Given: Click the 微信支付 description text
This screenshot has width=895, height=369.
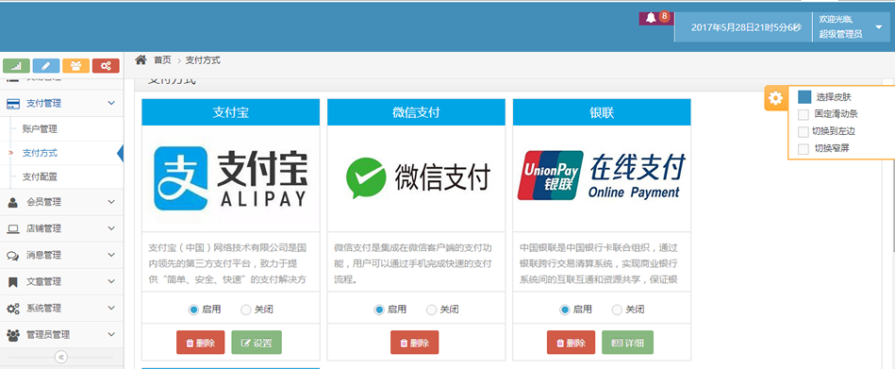Looking at the screenshot, I should pos(413,264).
